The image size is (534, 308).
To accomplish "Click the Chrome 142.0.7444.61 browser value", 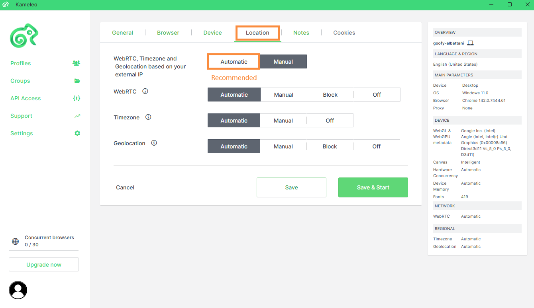I will coord(484,101).
